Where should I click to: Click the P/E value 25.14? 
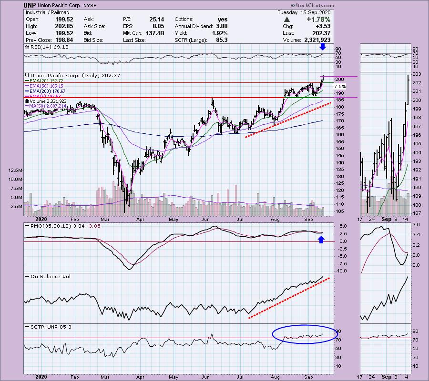coord(156,20)
